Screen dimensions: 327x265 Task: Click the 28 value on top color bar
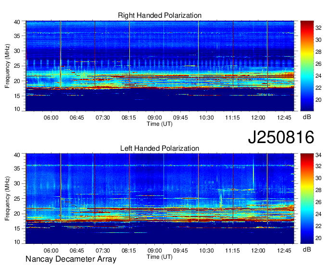tap(318, 52)
